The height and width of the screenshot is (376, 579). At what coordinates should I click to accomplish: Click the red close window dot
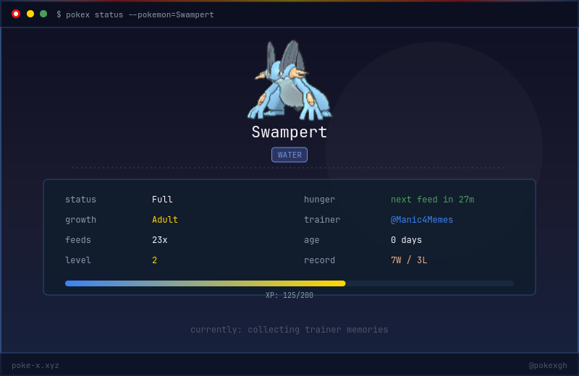[16, 14]
